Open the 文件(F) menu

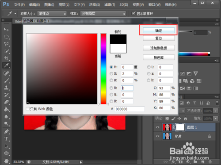[x=19, y=5]
